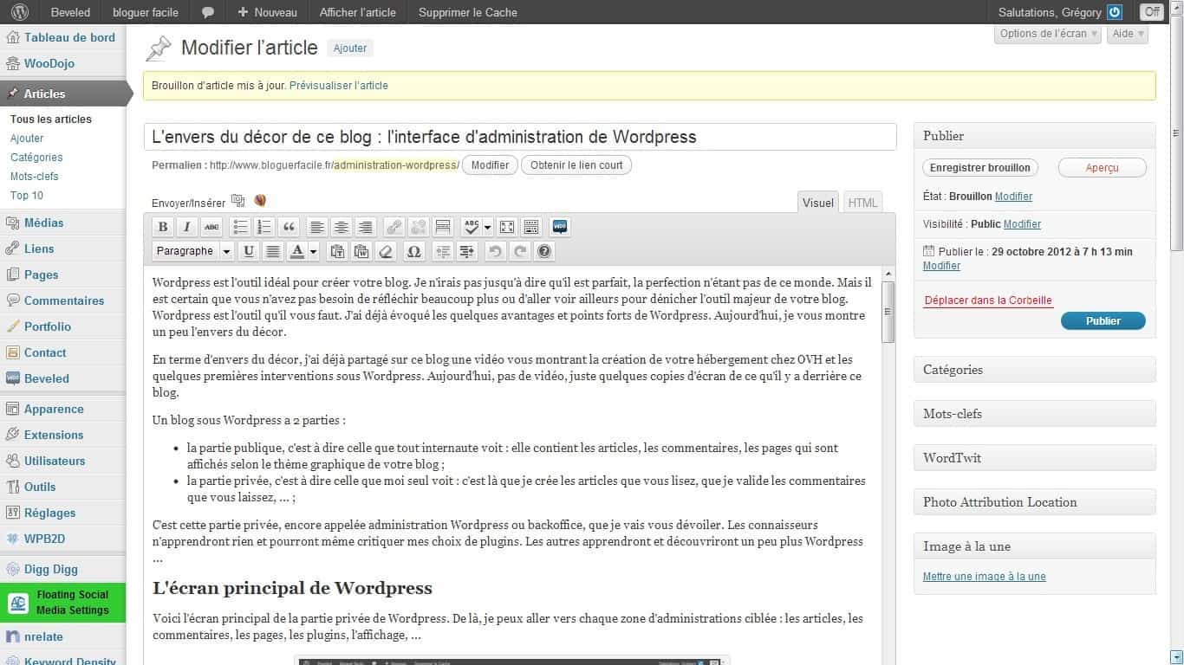Click the Aperçu preview button
Viewport: 1184px width, 665px height.
[x=1103, y=168]
